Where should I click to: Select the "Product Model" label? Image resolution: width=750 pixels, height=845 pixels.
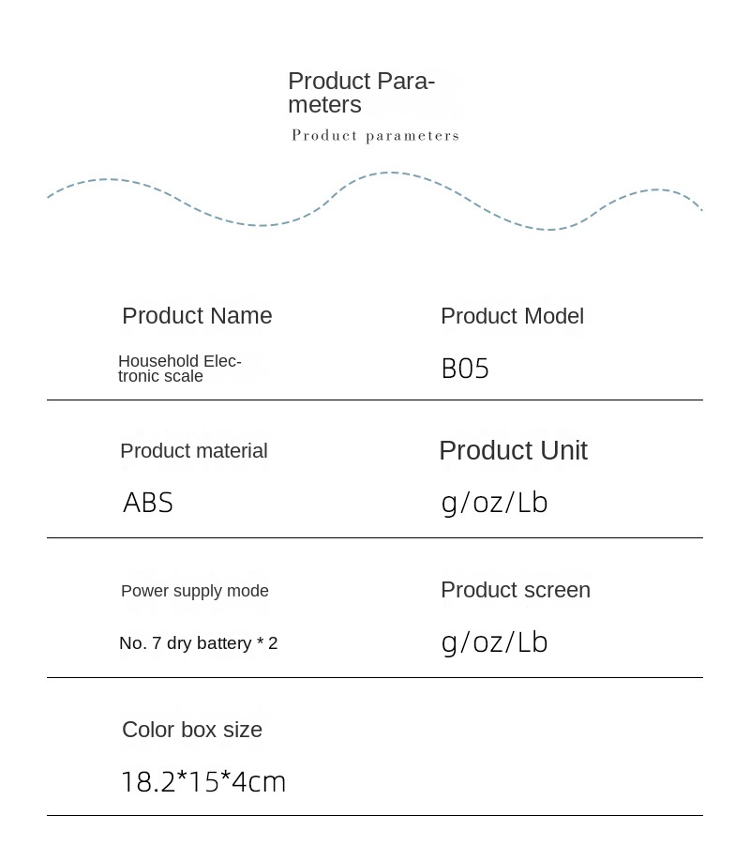click(512, 316)
